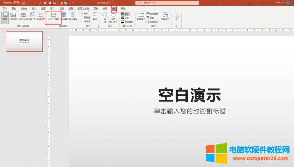Open the Notes Master (备注母版) icon
Viewport: 294px width, 167px height.
(73, 16)
